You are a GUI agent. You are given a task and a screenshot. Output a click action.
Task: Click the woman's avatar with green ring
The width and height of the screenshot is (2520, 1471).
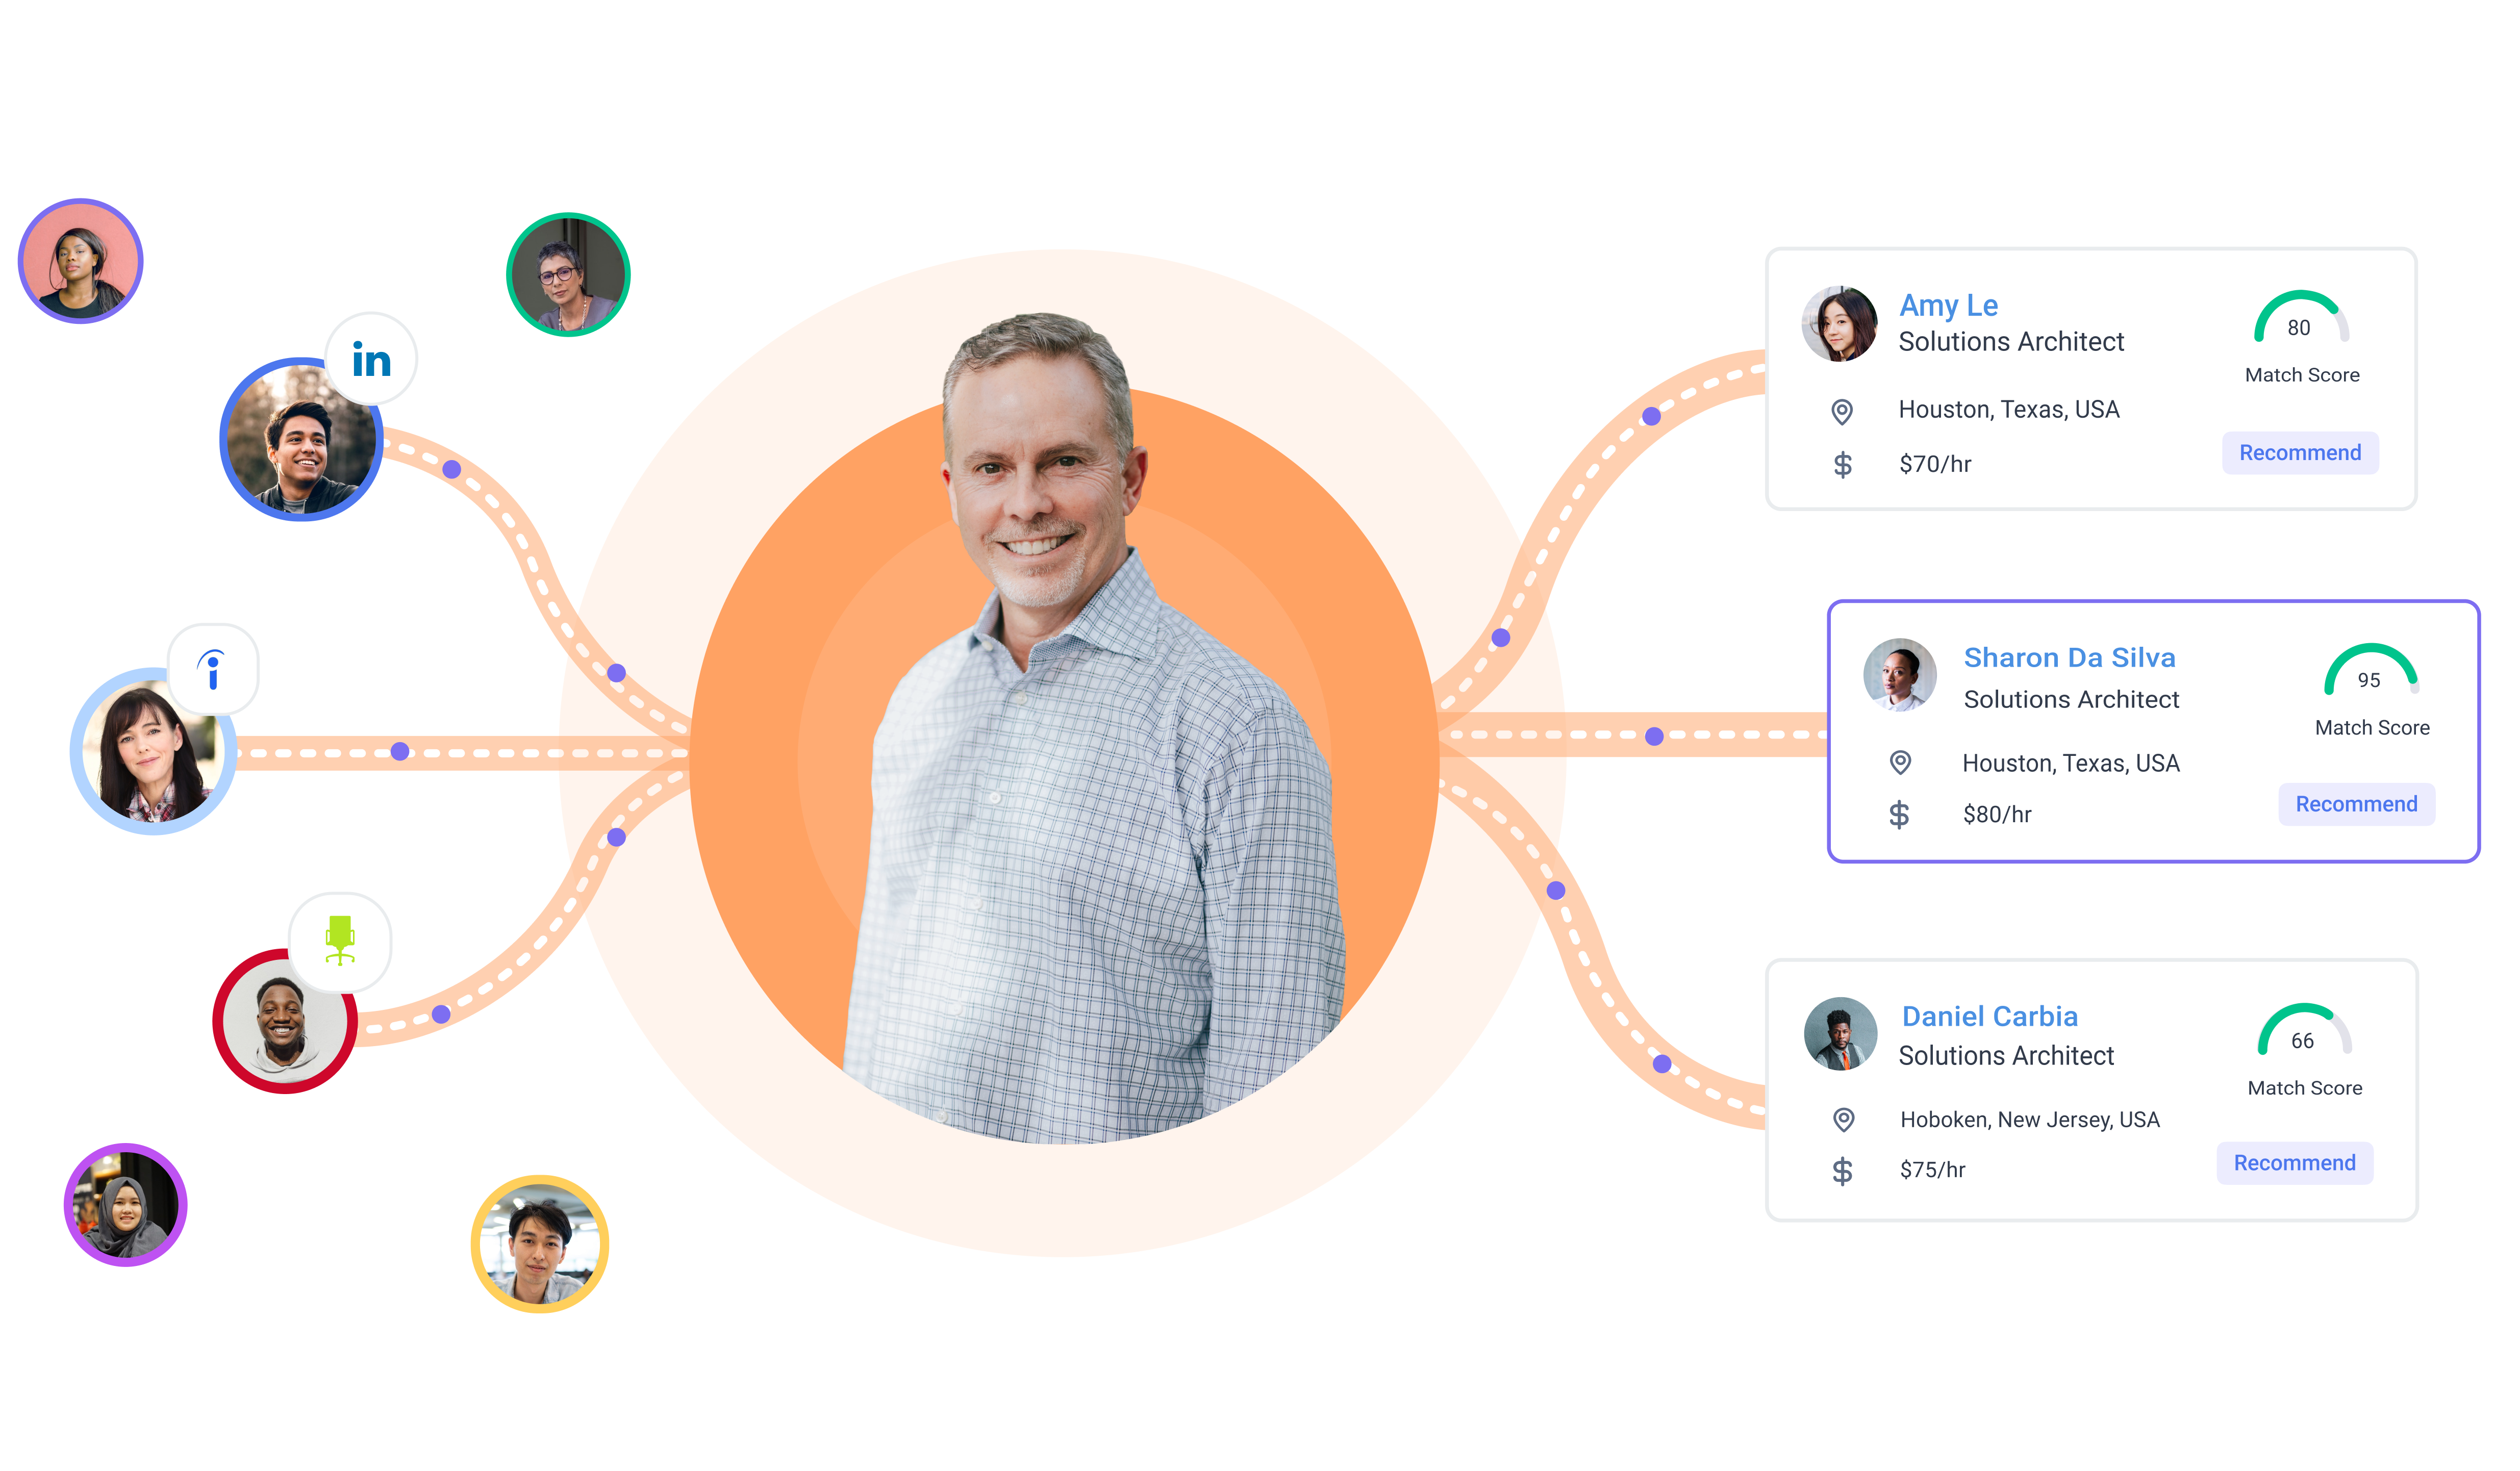point(568,274)
